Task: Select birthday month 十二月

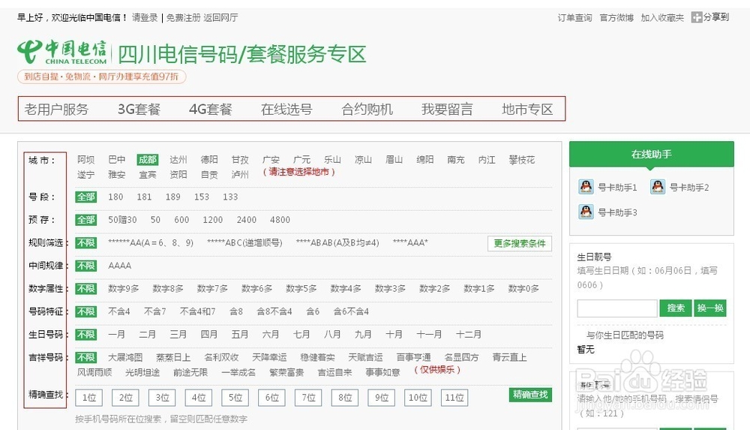Action: pos(468,334)
